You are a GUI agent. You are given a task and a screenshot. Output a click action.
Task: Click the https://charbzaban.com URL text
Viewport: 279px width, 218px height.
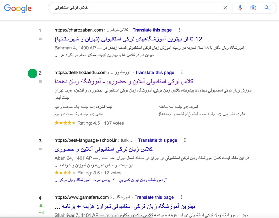tap(79, 30)
